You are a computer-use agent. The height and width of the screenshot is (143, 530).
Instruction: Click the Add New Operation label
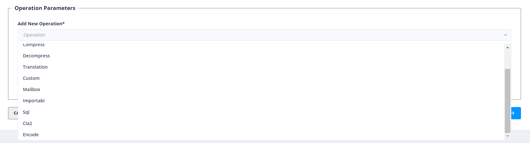click(x=41, y=24)
